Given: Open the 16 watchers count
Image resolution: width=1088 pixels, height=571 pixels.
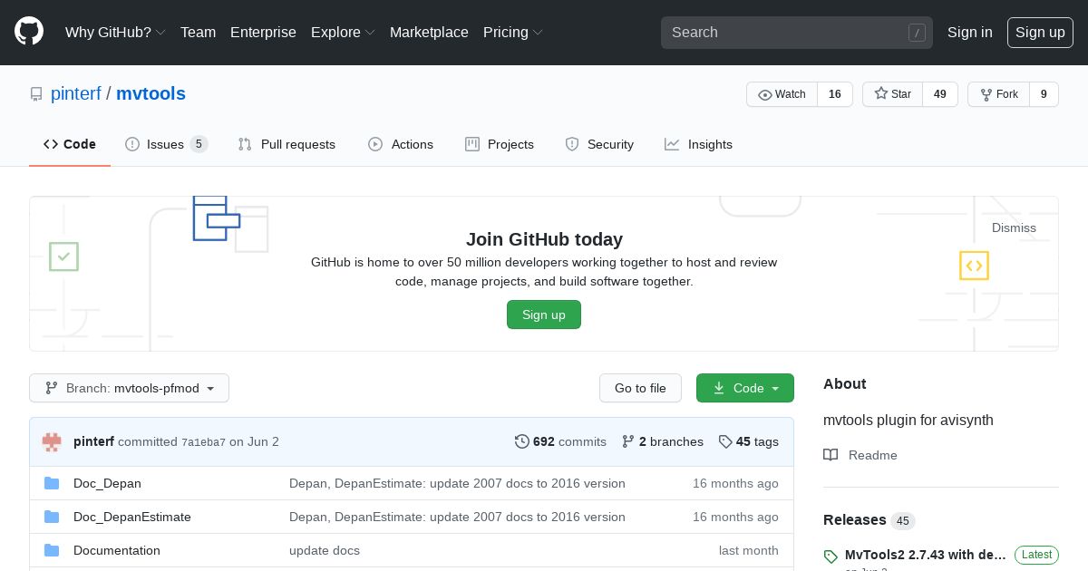Looking at the screenshot, I should point(835,94).
